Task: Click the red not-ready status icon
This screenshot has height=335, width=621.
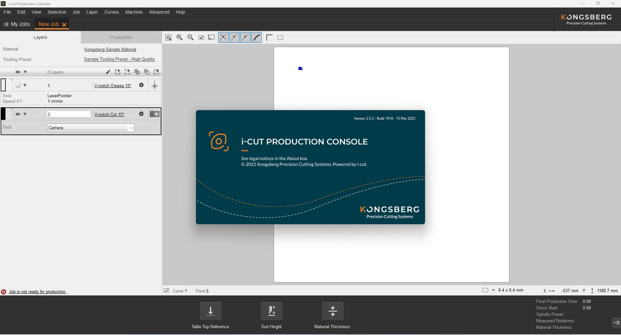Action: click(3, 292)
